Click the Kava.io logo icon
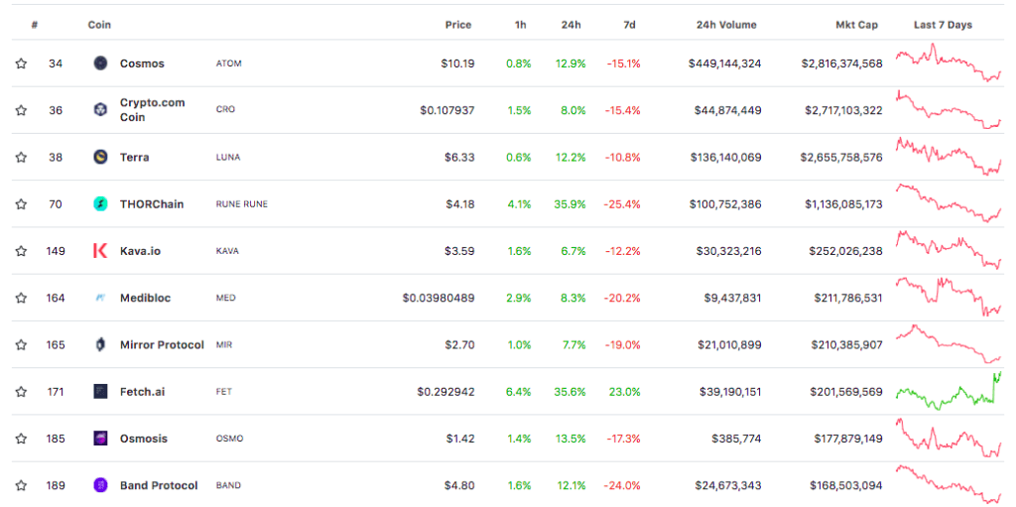The height and width of the screenshot is (507, 1016). [100, 251]
